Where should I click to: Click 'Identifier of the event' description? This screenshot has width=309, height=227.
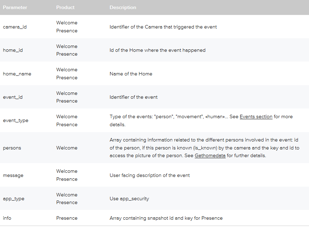pos(134,97)
